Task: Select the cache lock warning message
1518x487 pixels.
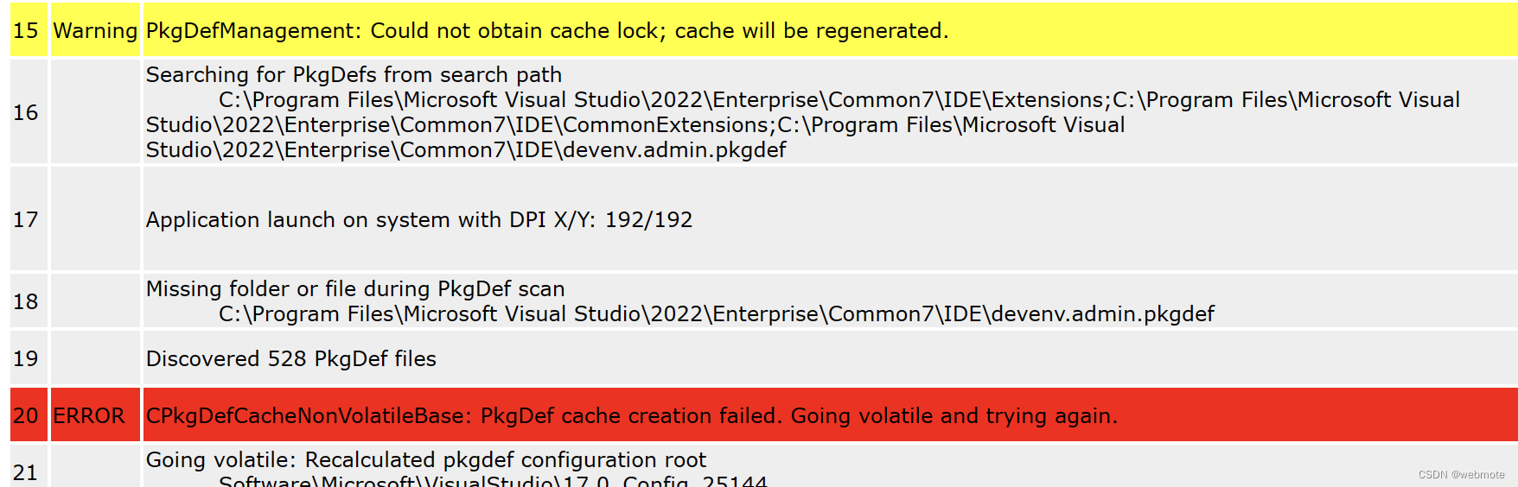Action: tap(547, 31)
